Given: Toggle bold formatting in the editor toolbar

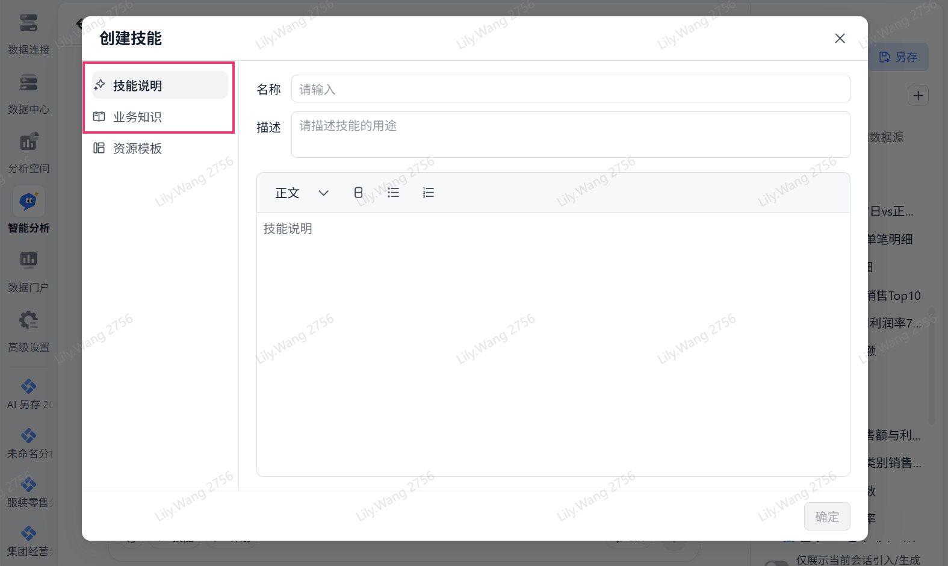Looking at the screenshot, I should [x=358, y=193].
